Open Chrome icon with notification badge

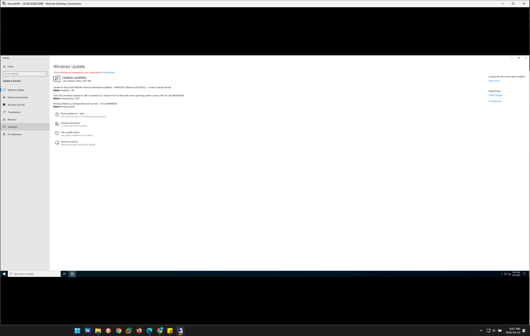160,331
